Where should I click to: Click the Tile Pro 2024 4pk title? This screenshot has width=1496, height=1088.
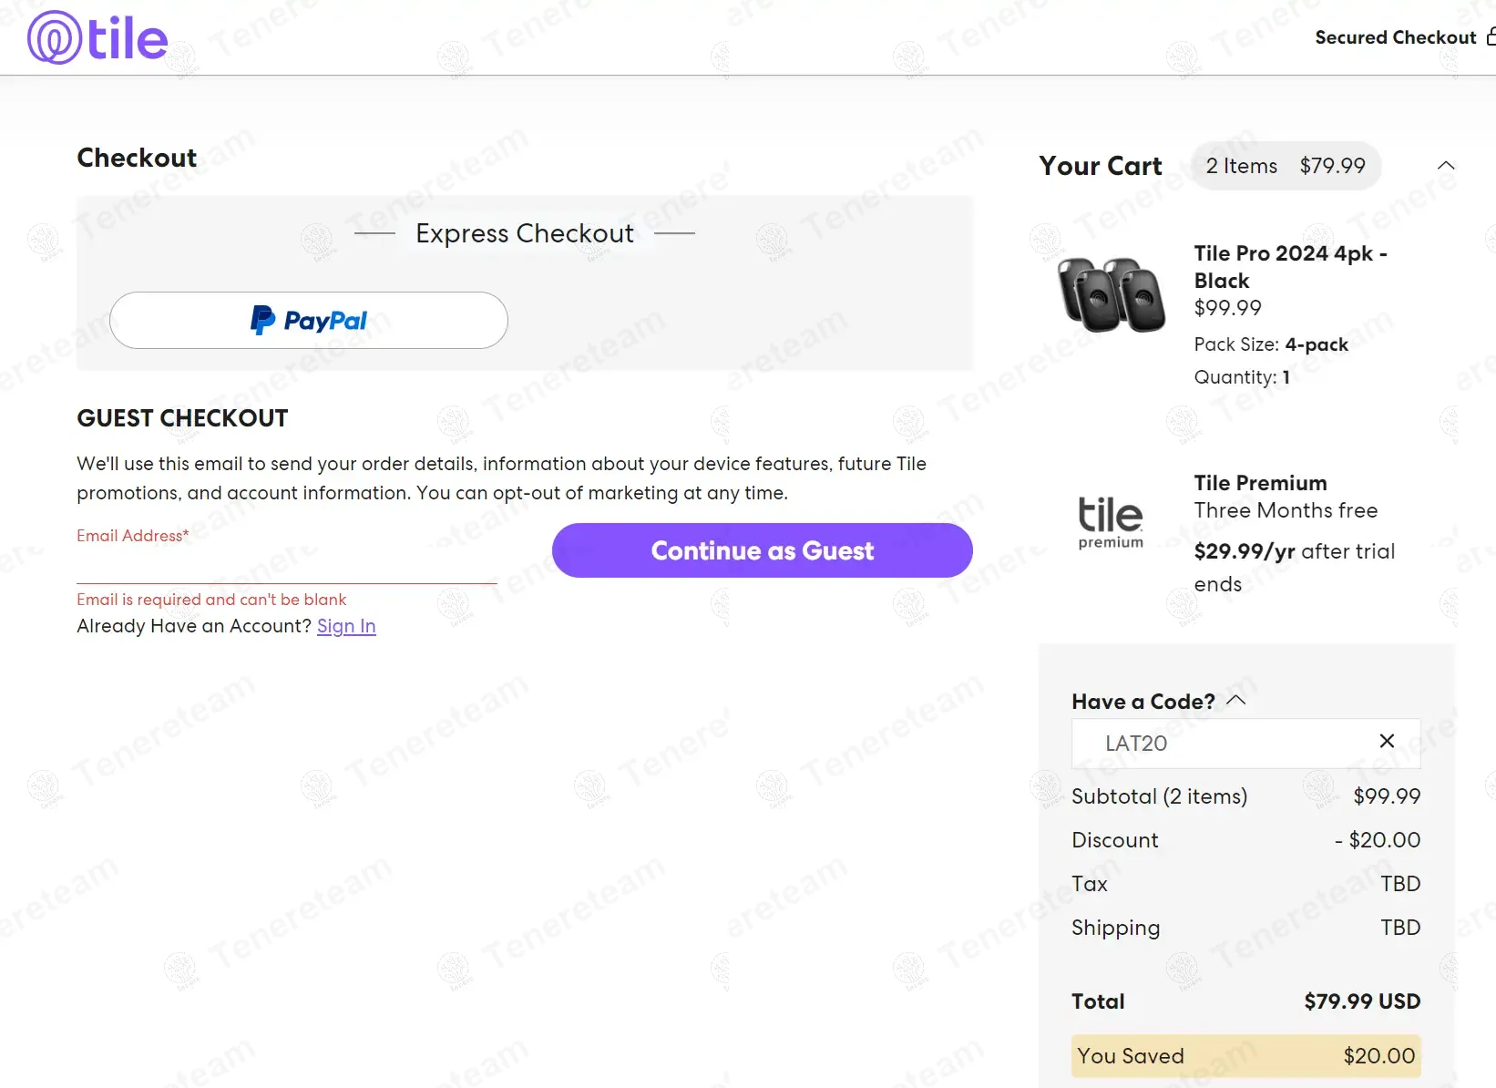[x=1290, y=266]
